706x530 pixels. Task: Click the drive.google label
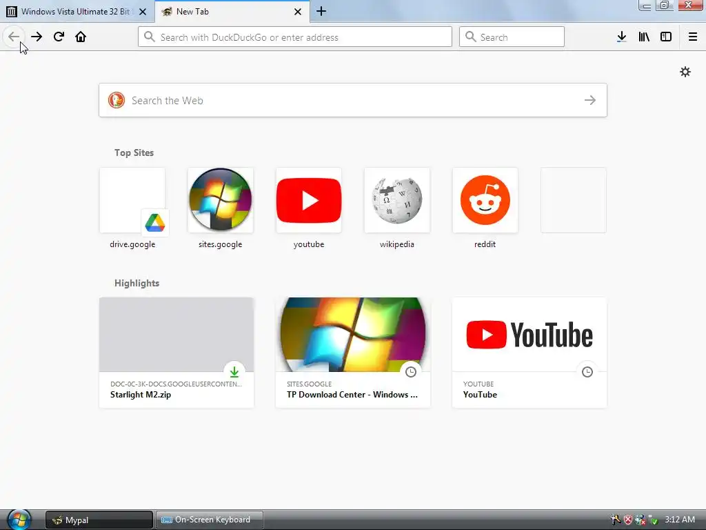tap(132, 244)
